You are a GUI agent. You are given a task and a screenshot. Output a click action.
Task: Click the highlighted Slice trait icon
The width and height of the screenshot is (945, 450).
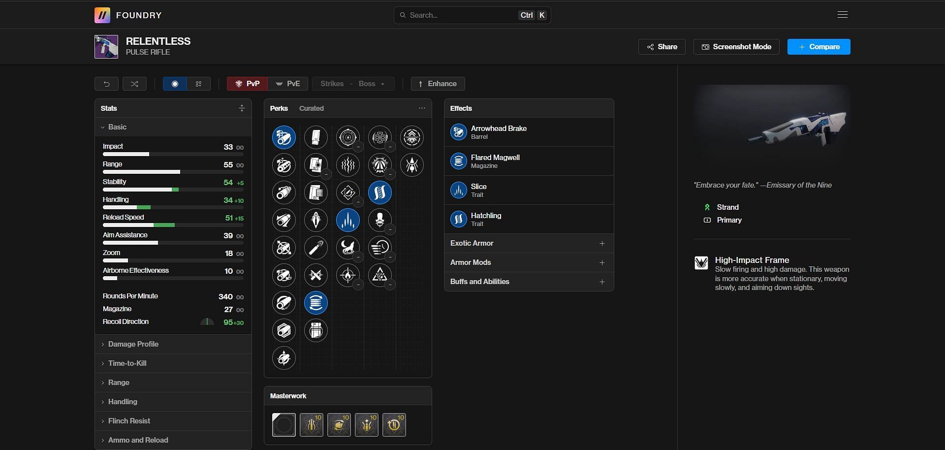[x=348, y=220]
